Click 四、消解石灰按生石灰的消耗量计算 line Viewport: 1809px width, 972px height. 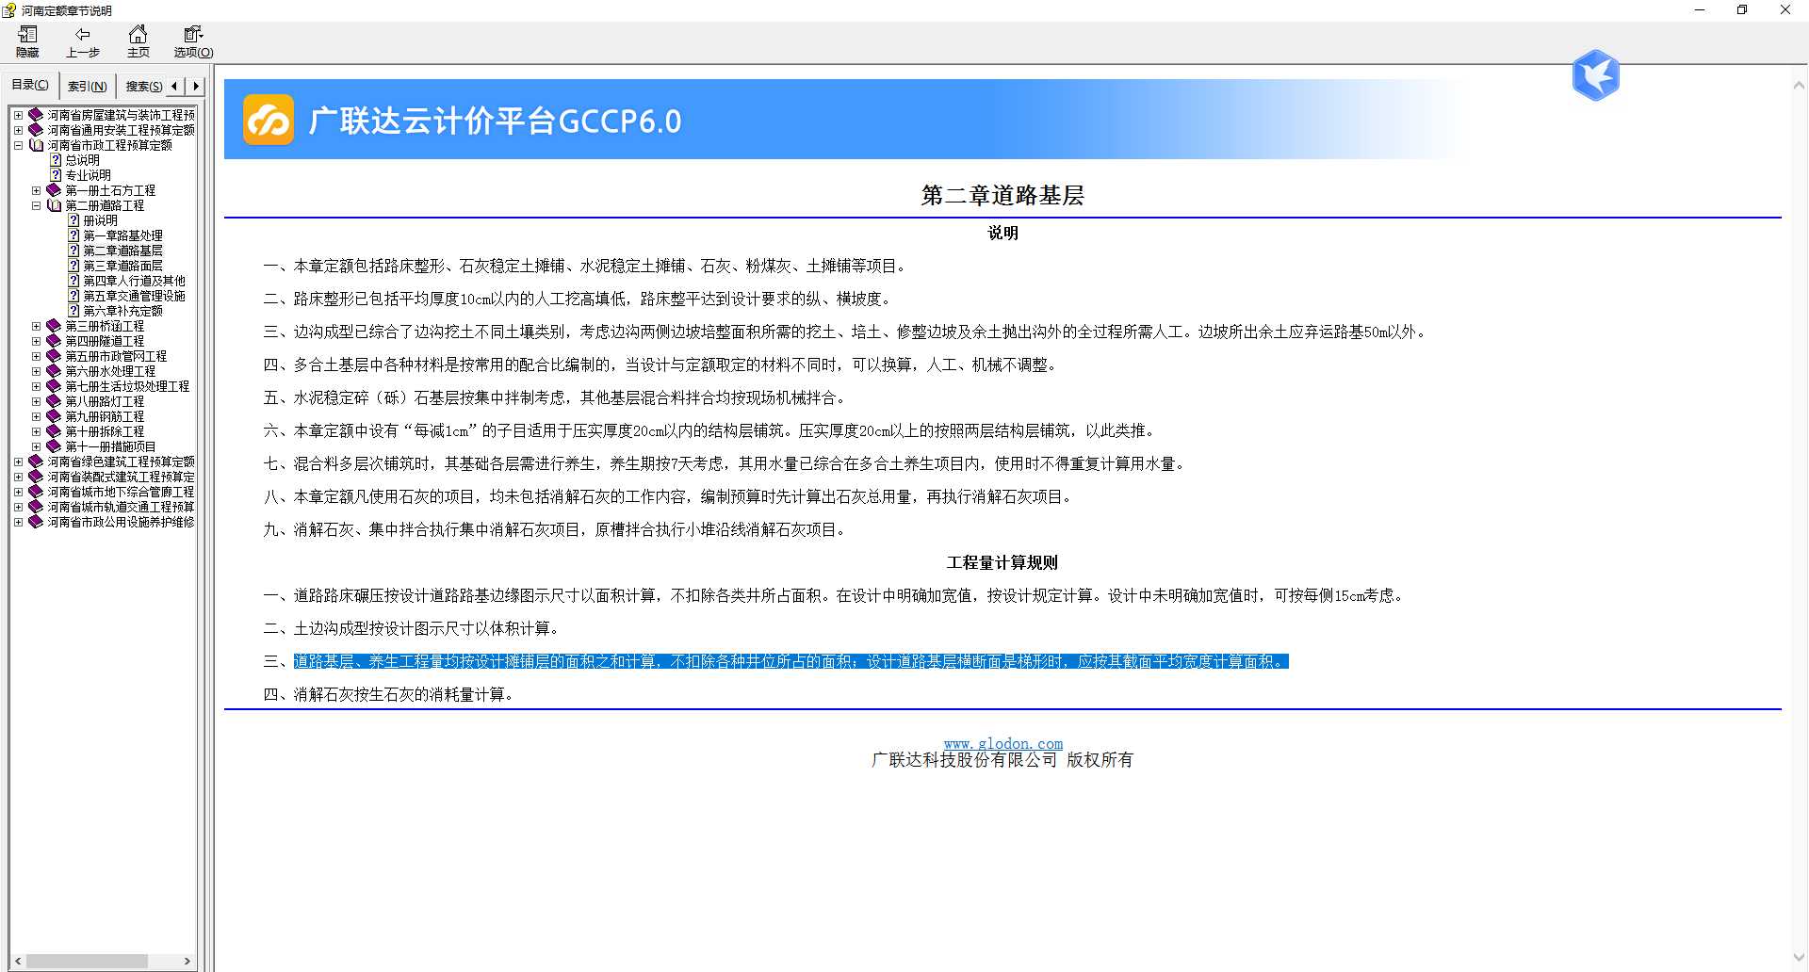pyautogui.click(x=389, y=694)
